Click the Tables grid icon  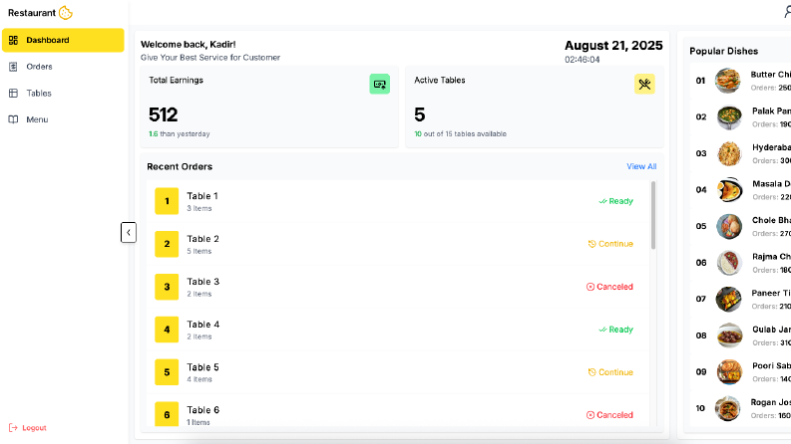coord(14,94)
